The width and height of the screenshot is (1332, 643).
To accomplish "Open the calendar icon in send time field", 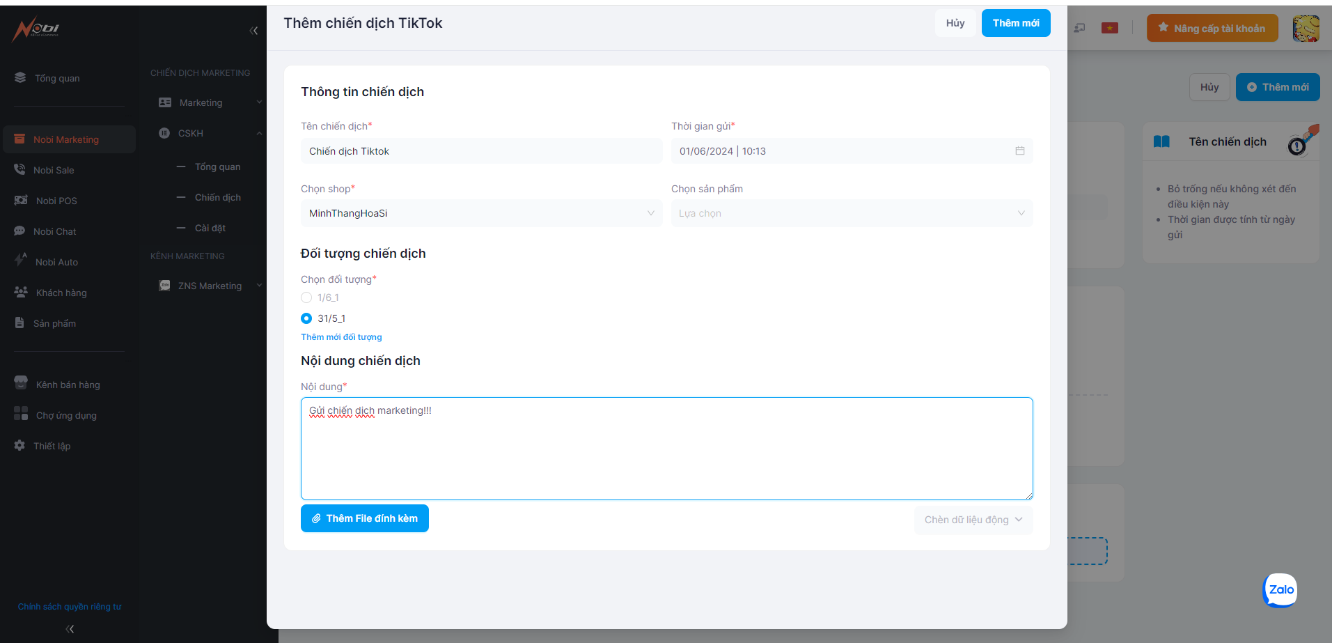I will (1019, 151).
